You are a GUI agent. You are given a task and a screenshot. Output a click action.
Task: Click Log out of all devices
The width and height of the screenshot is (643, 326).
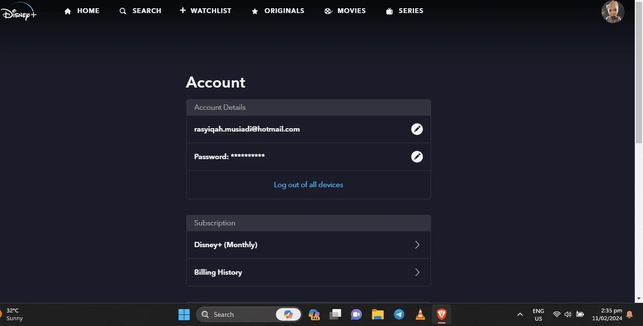click(308, 185)
